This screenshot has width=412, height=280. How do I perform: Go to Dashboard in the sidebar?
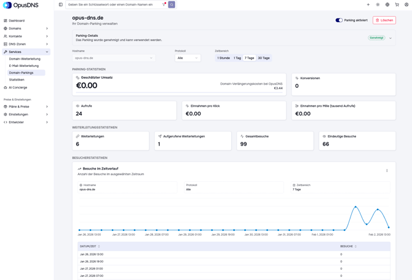[17, 20]
